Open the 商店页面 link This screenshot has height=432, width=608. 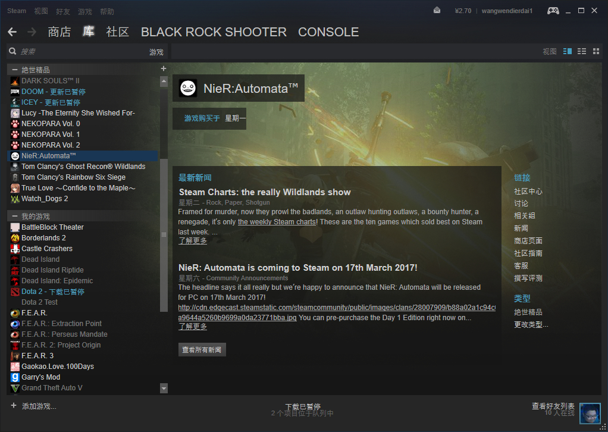(x=528, y=241)
